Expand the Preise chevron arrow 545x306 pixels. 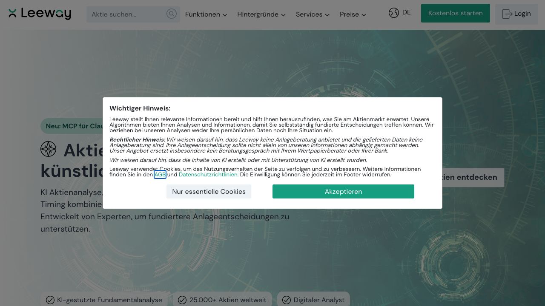[364, 15]
